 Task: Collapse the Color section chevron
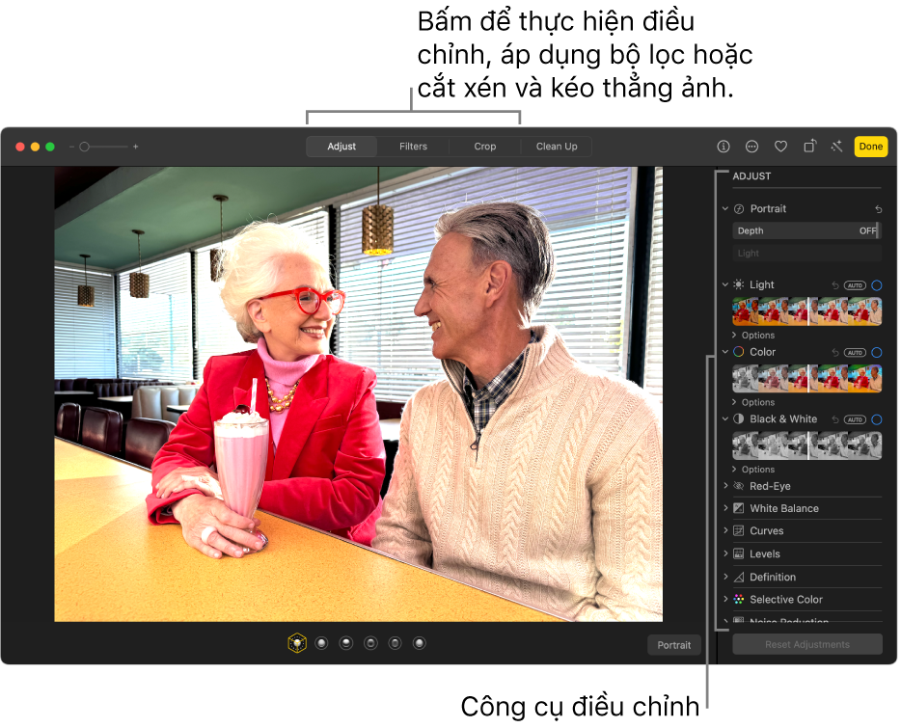point(725,352)
